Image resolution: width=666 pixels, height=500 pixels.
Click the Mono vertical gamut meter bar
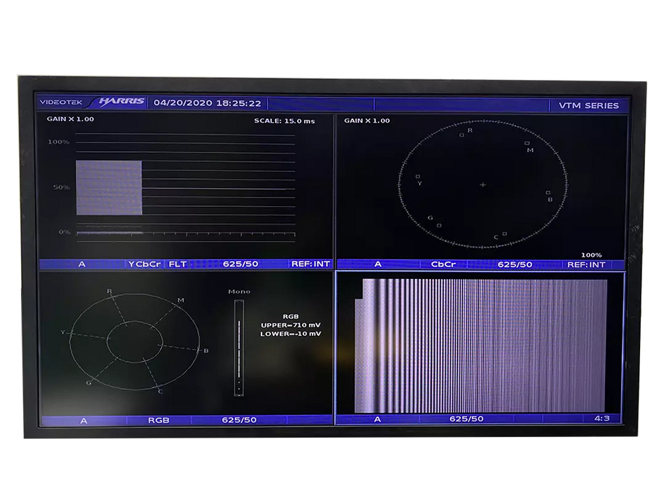tap(238, 348)
